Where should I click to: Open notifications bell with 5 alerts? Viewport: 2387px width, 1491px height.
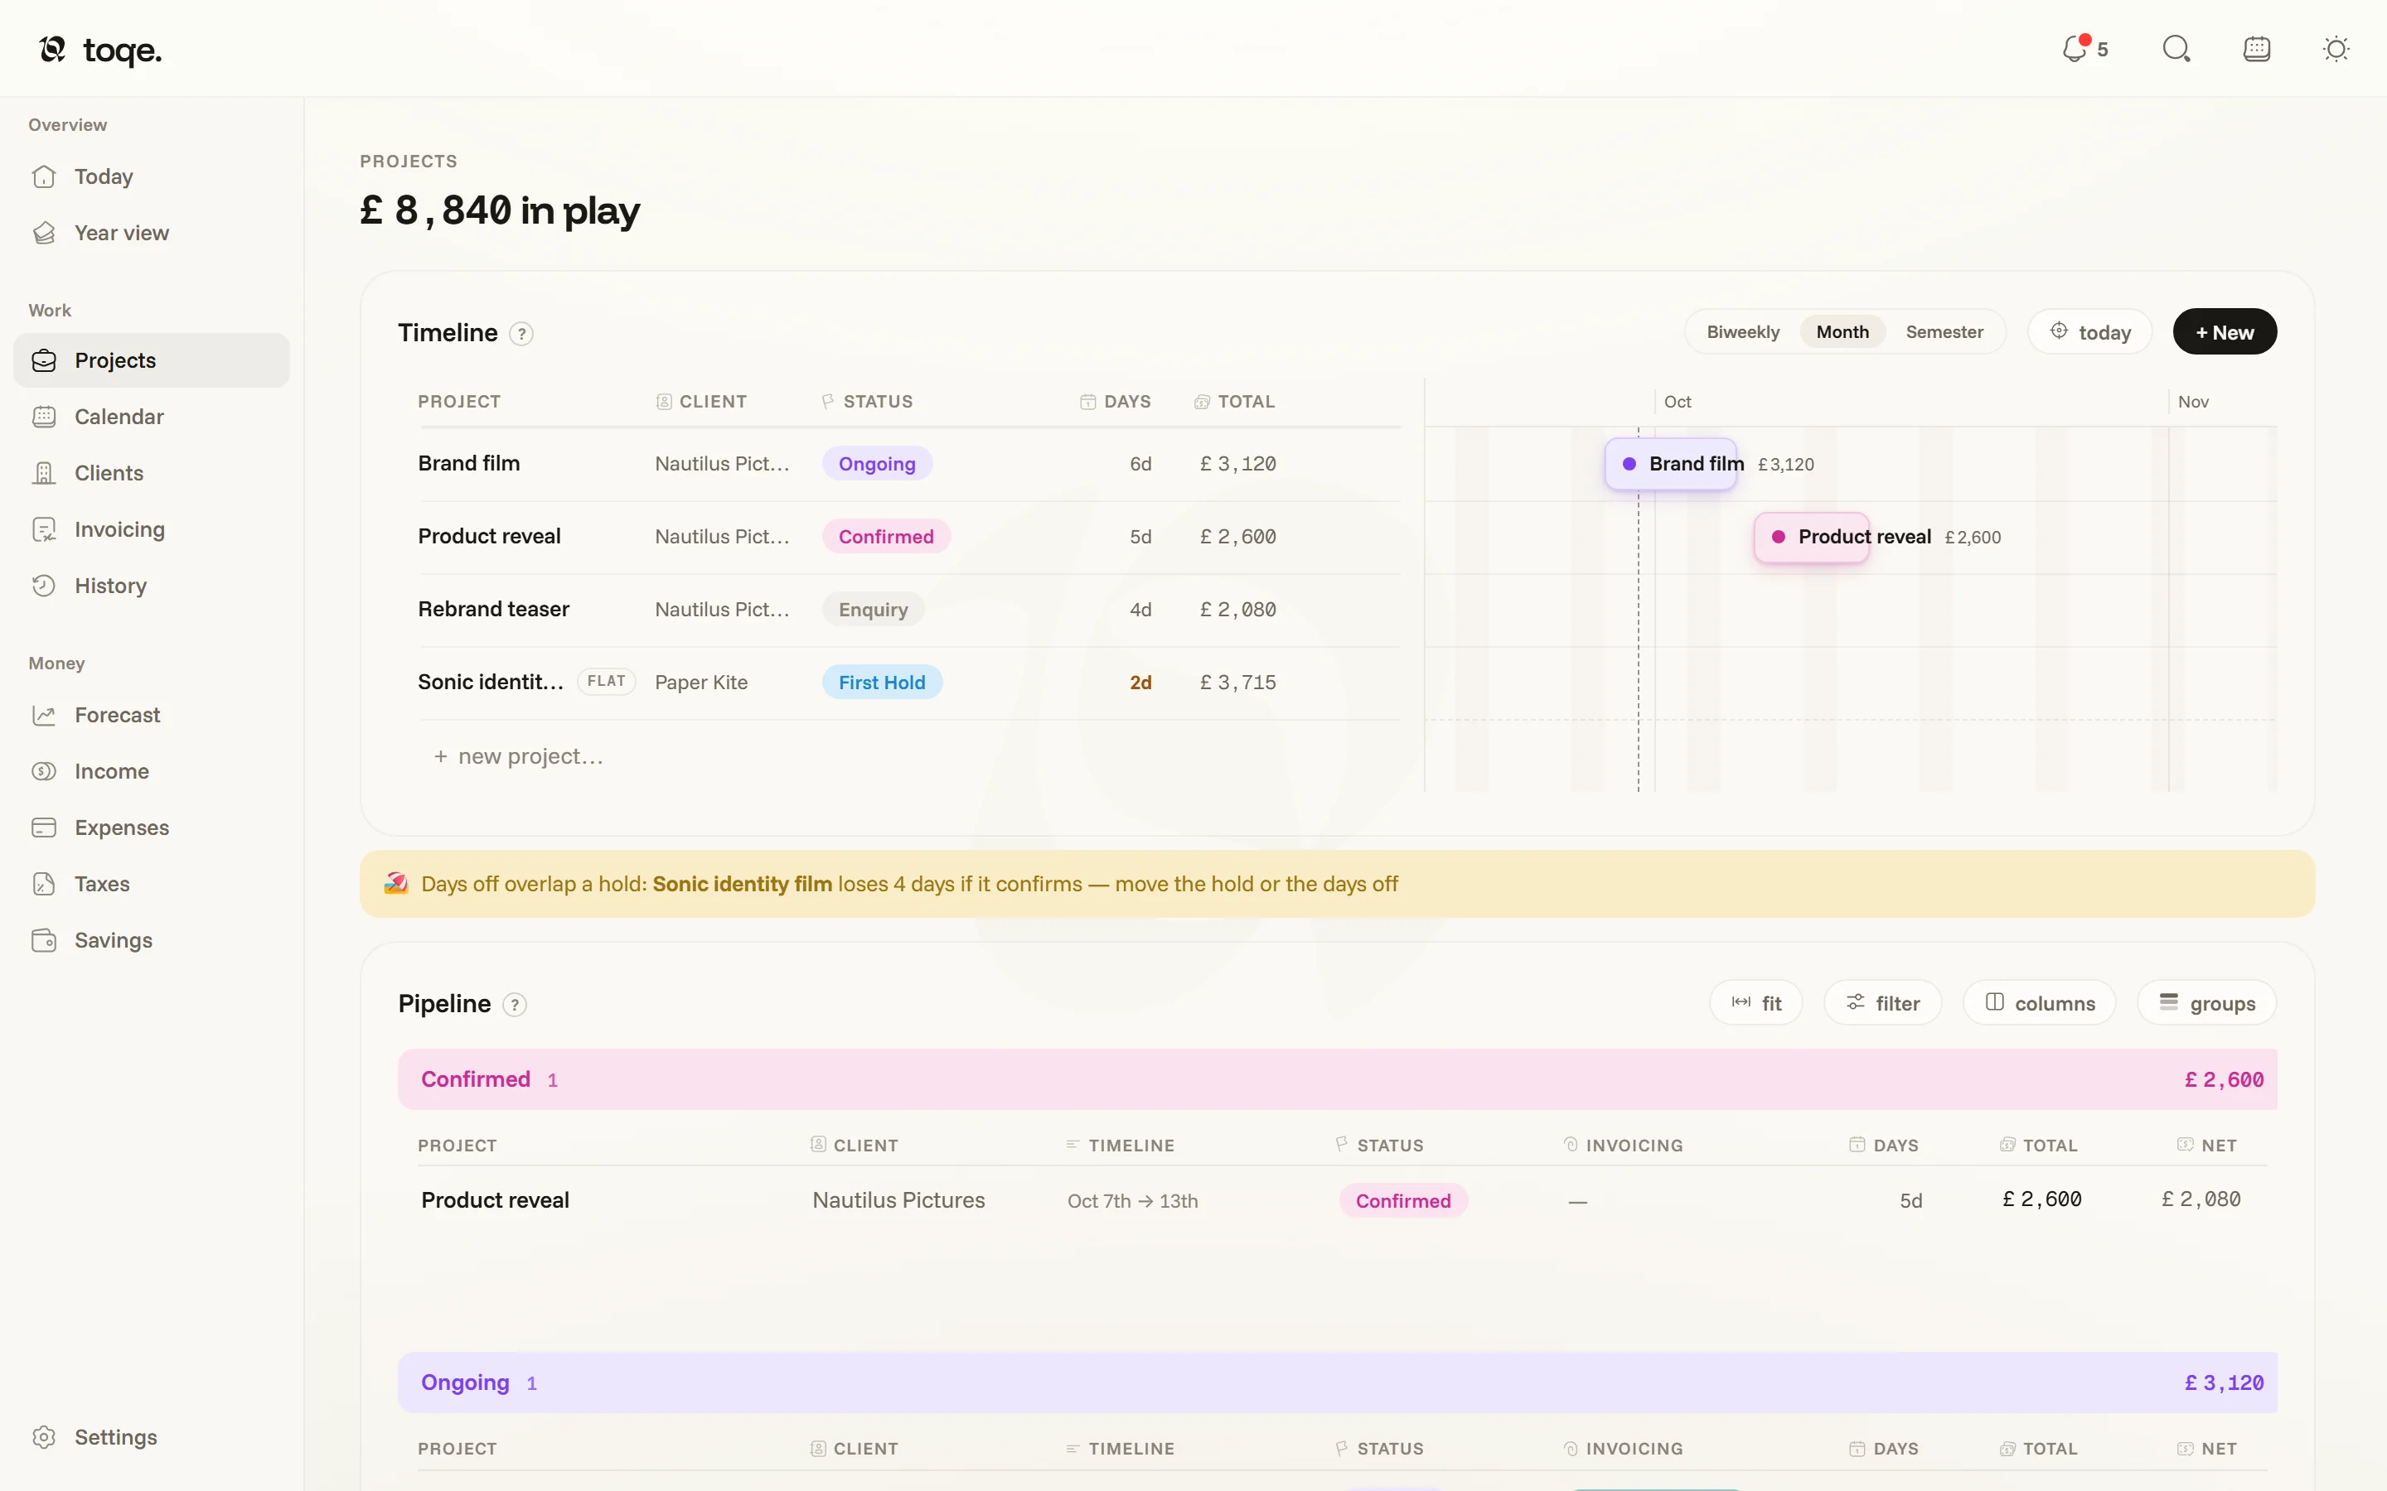pos(2084,48)
